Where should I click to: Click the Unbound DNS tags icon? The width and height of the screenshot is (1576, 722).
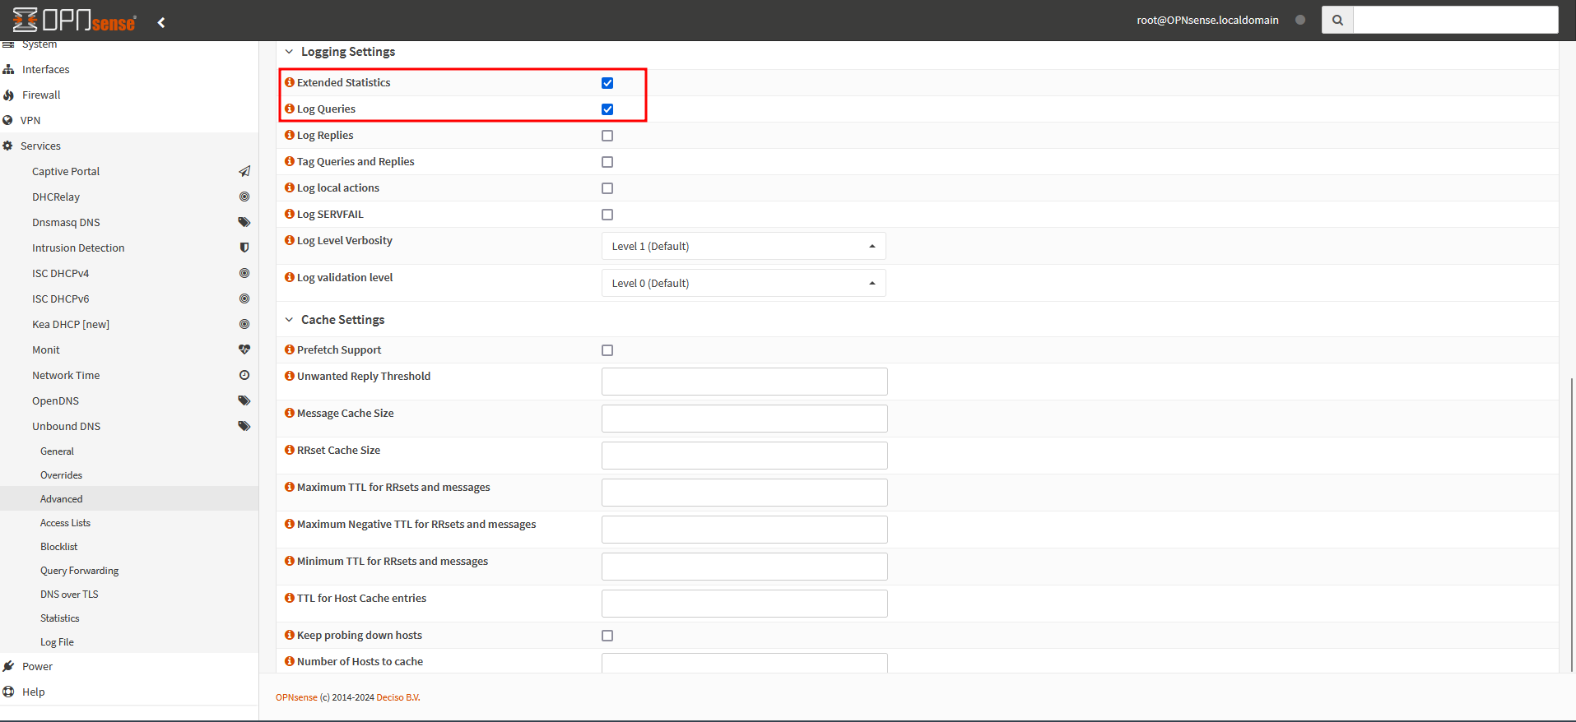244,426
